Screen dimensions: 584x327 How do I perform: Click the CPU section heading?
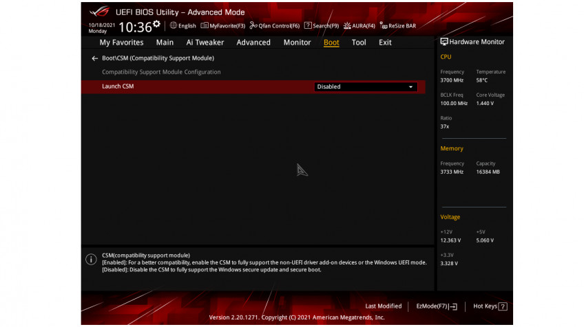pos(446,57)
